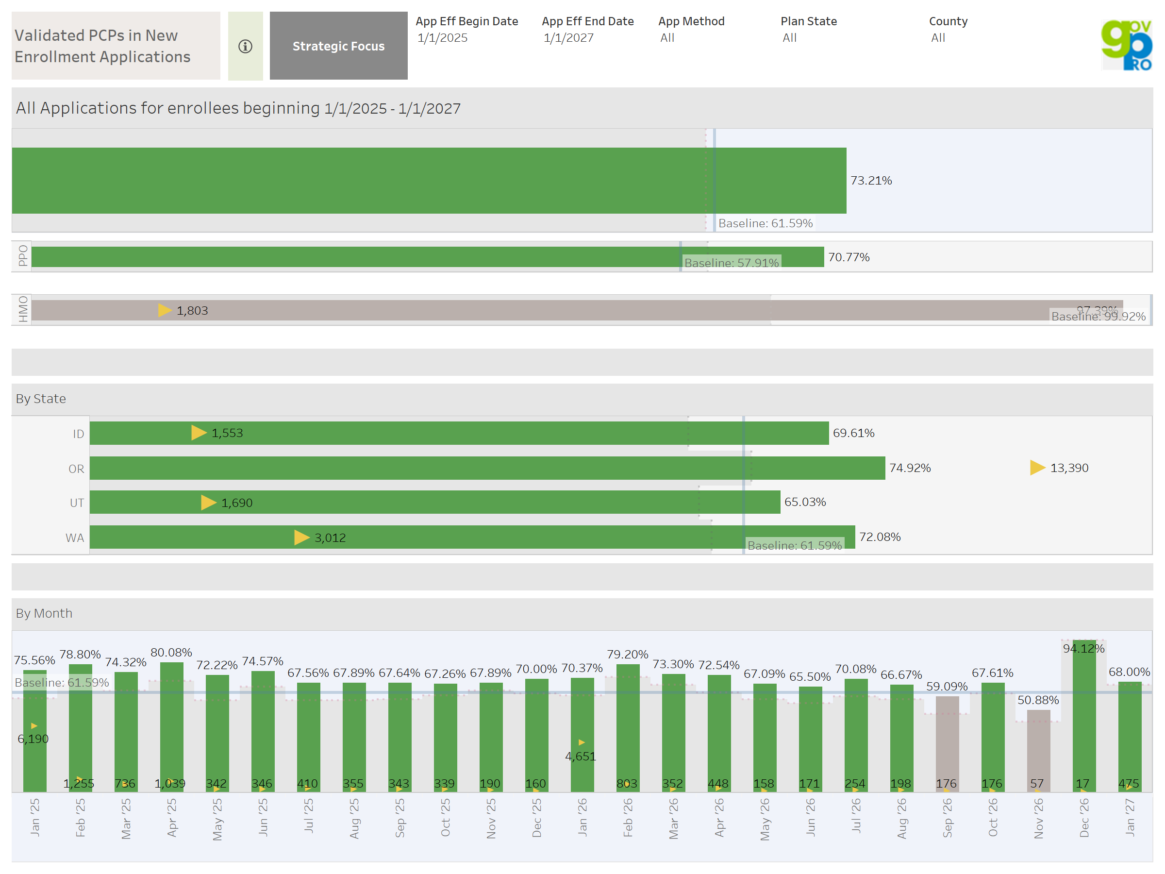Image resolution: width=1165 pixels, height=874 pixels.
Task: Select the Dec '26 bar at 94.12%
Action: (x=1084, y=715)
